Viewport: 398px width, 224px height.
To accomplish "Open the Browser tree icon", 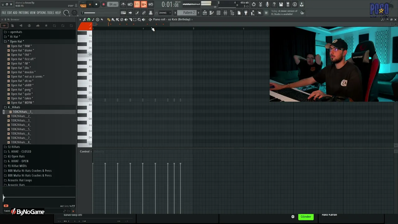I will pyautogui.click(x=232, y=13).
